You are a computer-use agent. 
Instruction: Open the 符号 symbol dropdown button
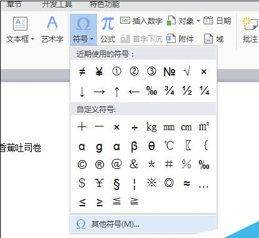(83, 30)
